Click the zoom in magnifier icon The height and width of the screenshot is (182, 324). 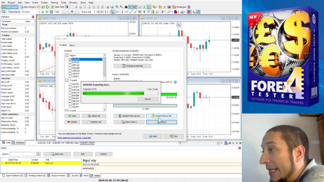tap(117, 7)
